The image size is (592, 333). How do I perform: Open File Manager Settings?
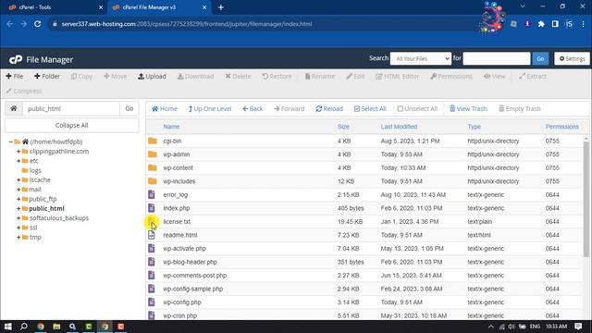pyautogui.click(x=572, y=58)
